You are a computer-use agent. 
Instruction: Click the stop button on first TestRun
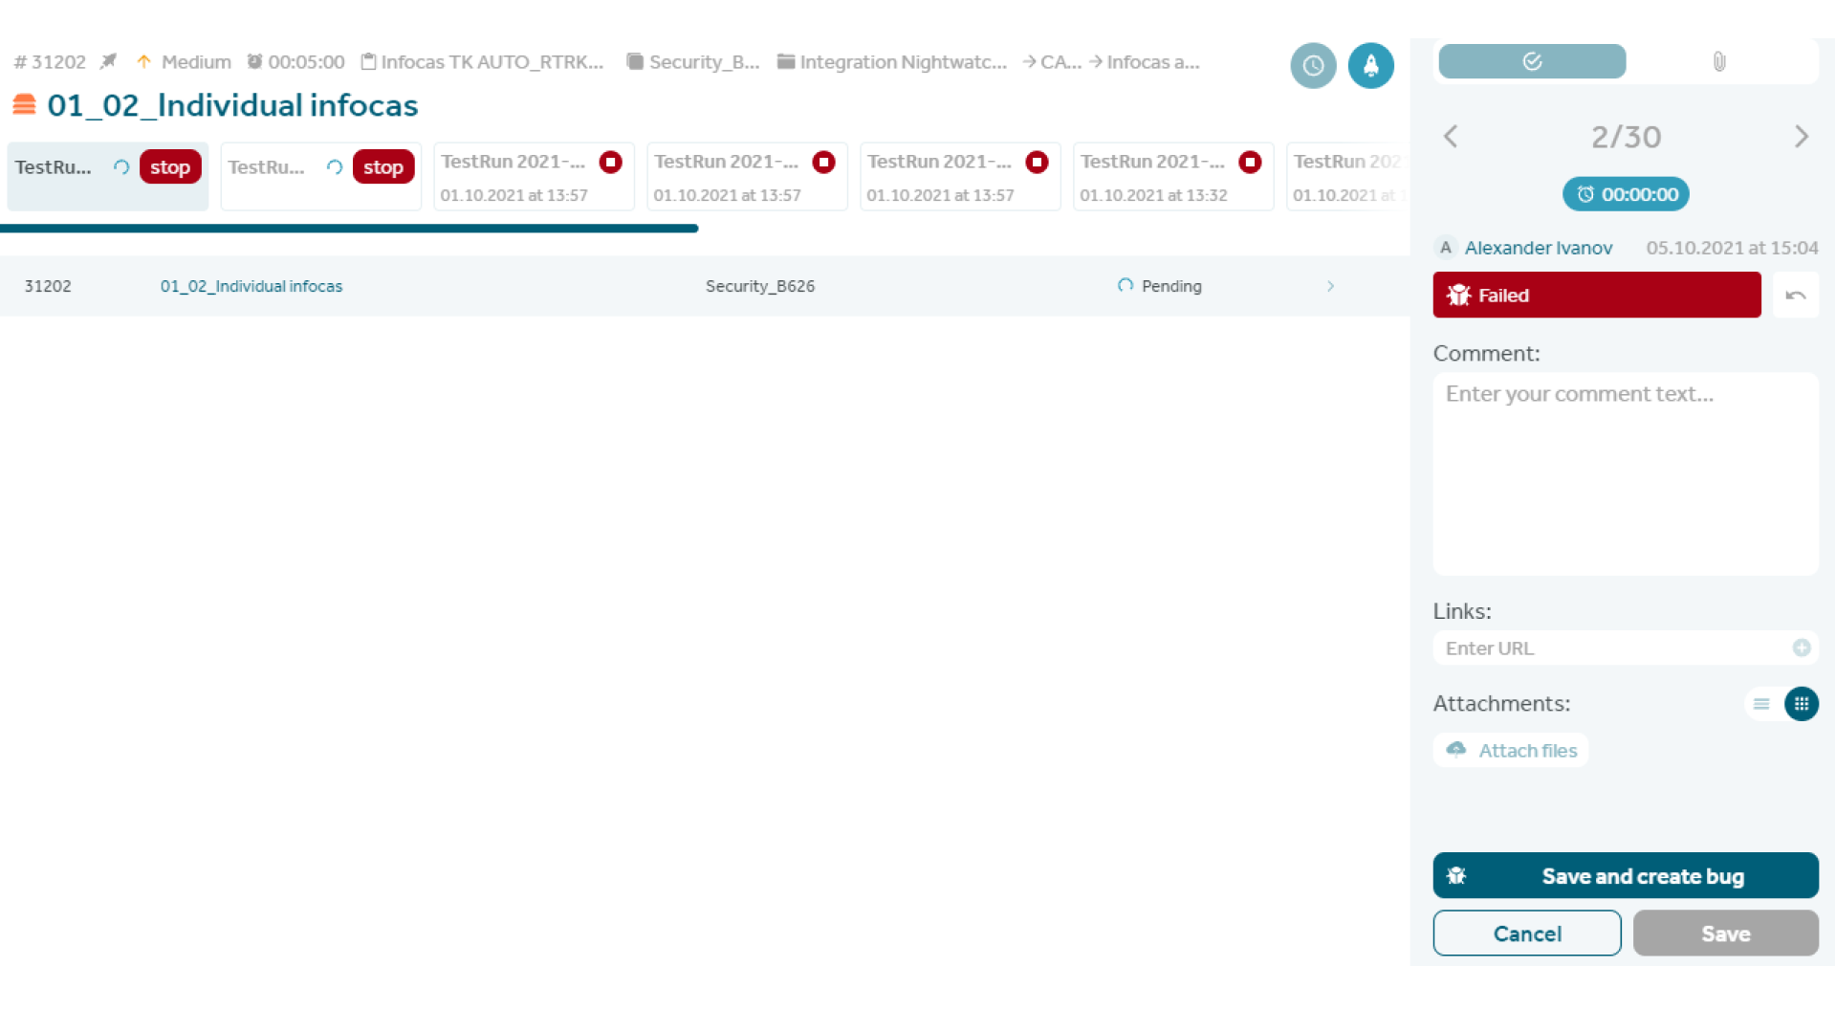pos(169,166)
